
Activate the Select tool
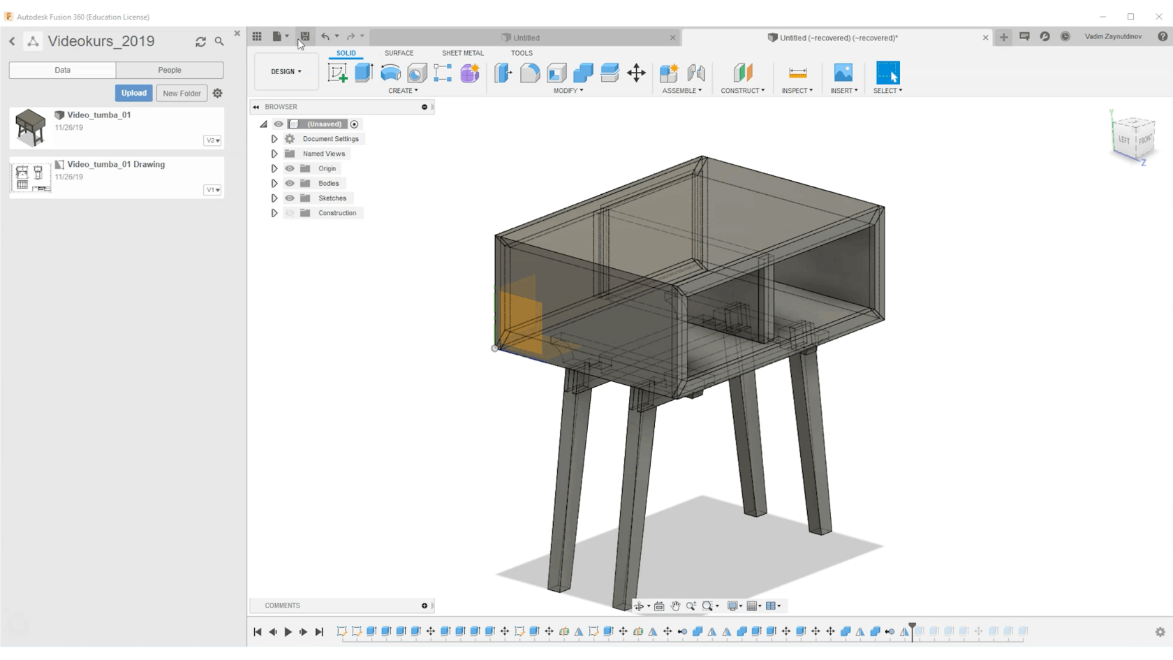tap(888, 73)
